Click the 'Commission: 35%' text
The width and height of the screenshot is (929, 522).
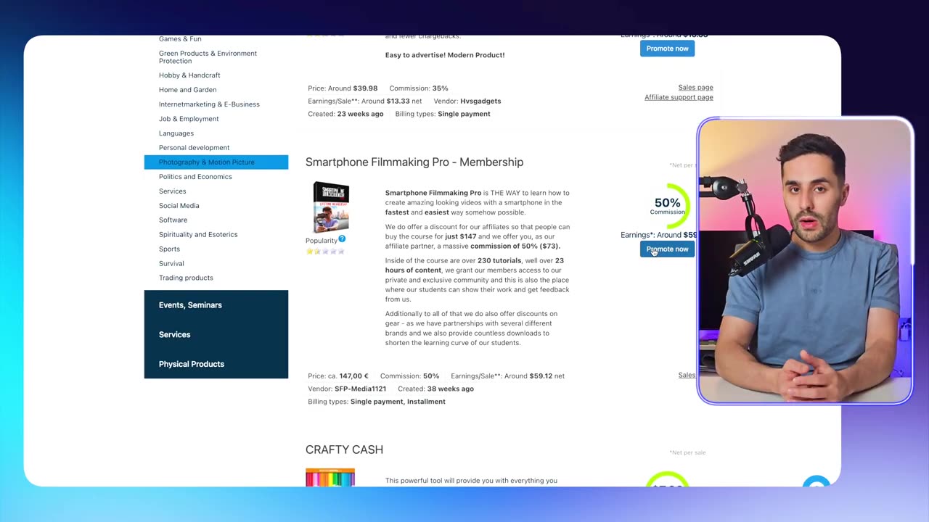coord(419,88)
